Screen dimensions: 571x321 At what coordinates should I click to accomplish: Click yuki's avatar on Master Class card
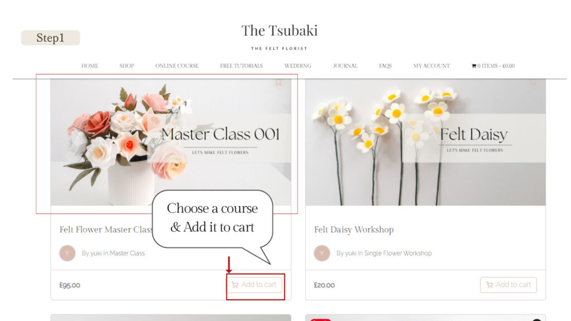[x=67, y=253]
